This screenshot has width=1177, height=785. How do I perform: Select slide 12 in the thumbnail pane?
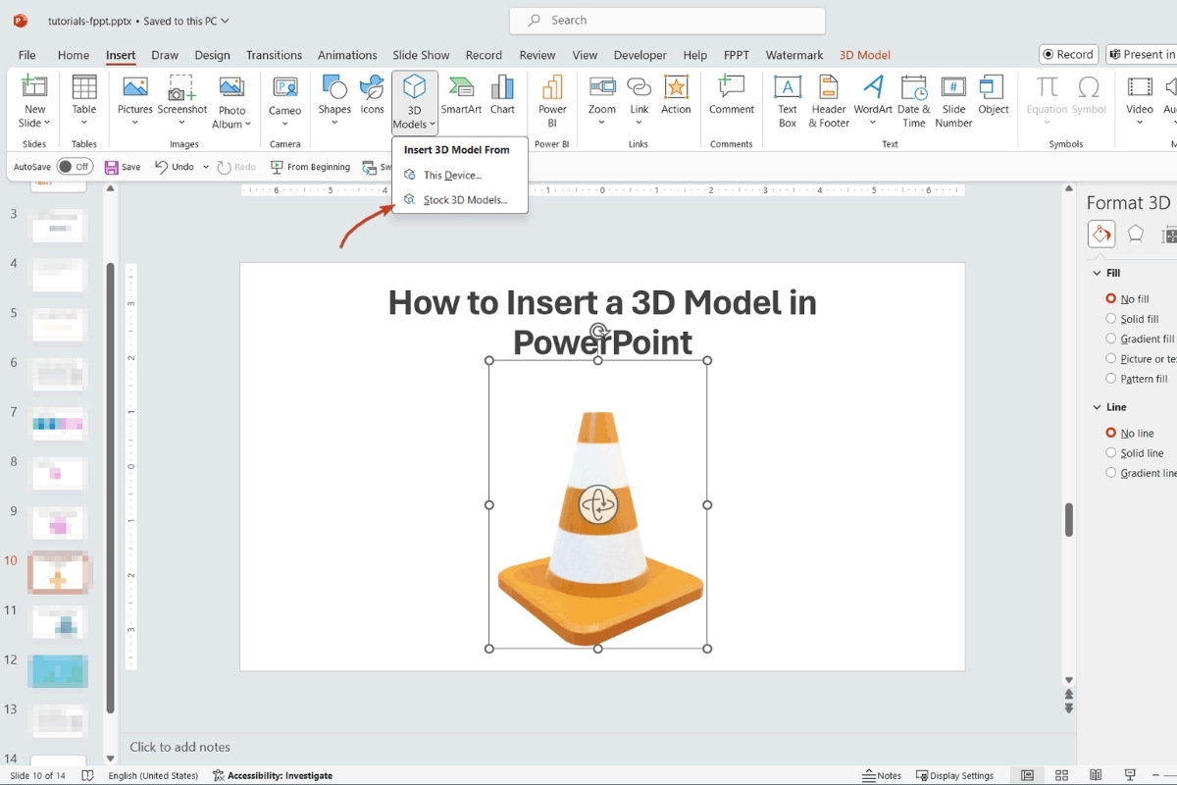point(58,671)
